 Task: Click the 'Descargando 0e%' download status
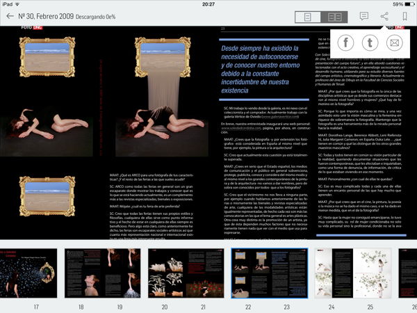click(x=95, y=17)
